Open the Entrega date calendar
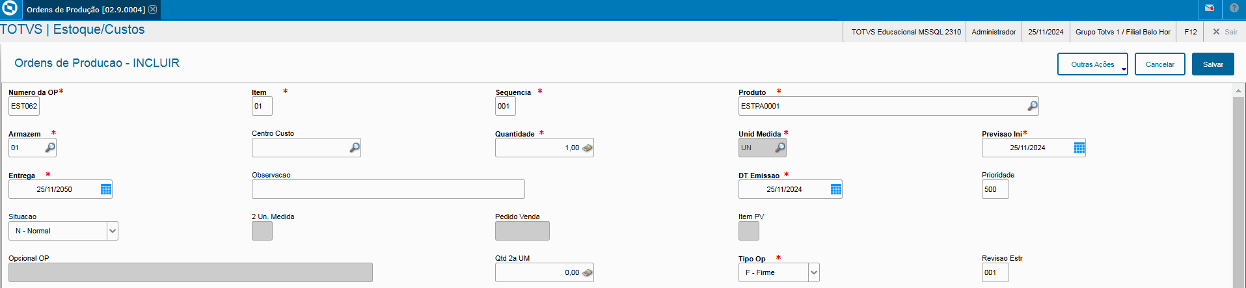 coord(106,189)
